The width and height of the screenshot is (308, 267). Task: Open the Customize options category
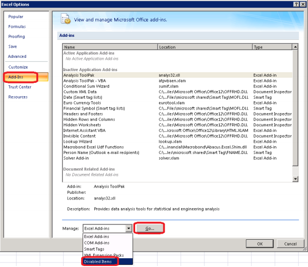coord(18,67)
